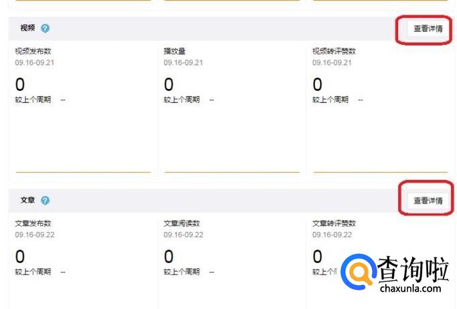457x309 pixels.
Task: Click the orange trend line under 视频发布数
Action: (83, 172)
